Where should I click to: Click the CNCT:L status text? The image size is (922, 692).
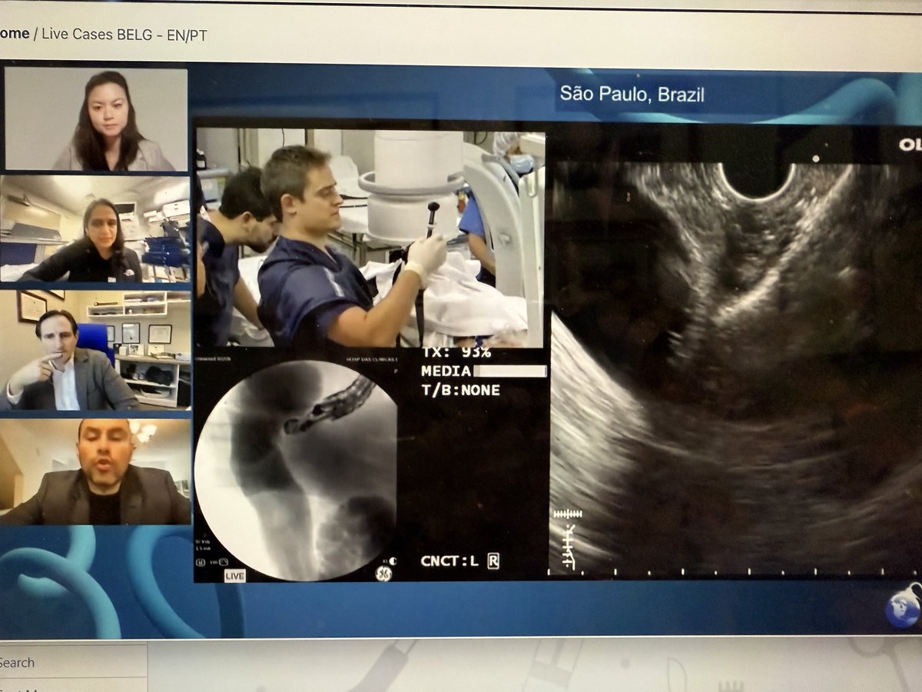click(x=449, y=561)
